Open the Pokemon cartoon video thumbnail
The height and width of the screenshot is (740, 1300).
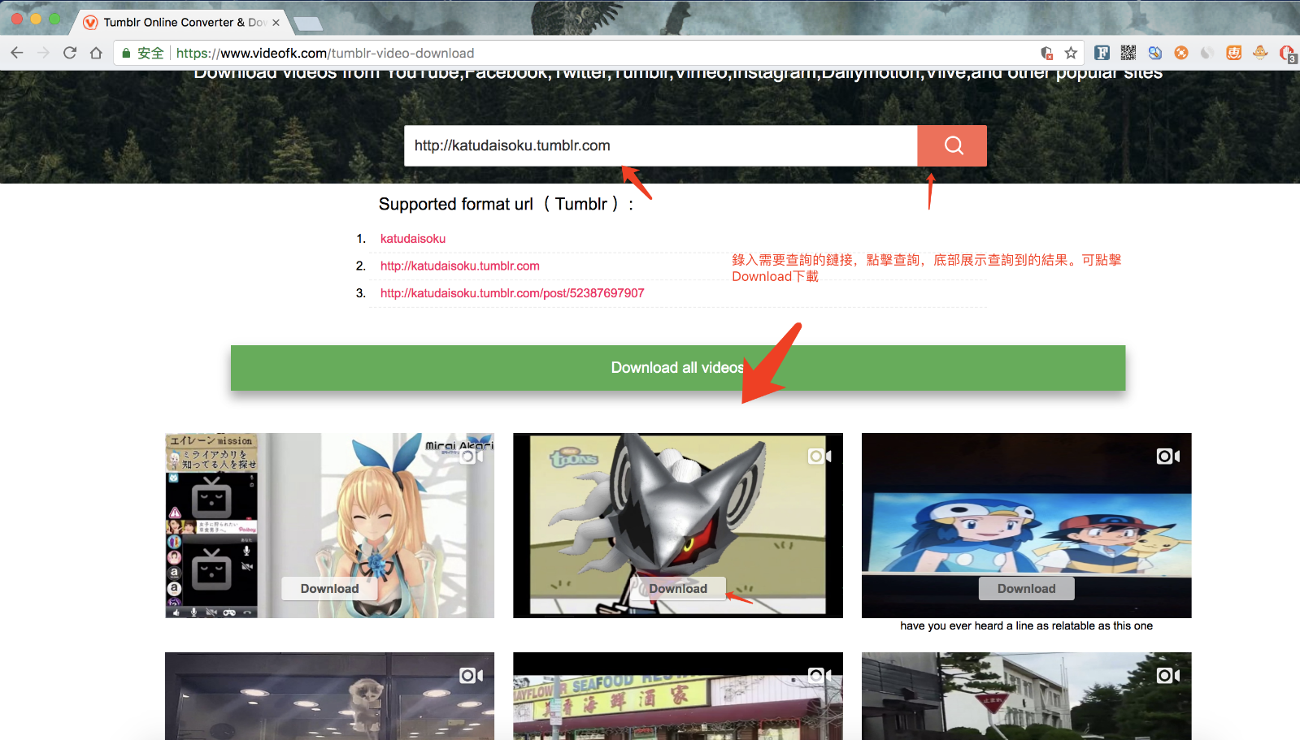[1026, 526]
